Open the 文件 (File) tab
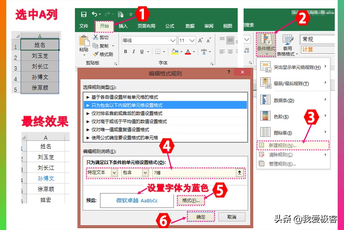Image resolution: width=344 pixels, height=230 pixels. [84, 26]
